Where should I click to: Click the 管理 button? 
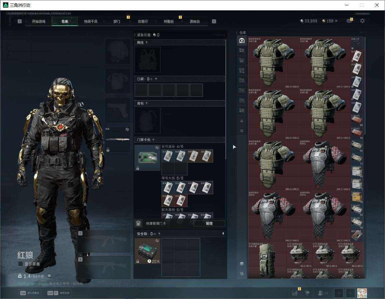[209, 223]
